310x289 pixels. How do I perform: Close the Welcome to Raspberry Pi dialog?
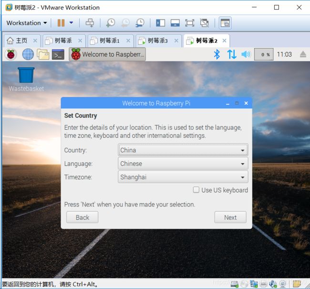click(246, 103)
